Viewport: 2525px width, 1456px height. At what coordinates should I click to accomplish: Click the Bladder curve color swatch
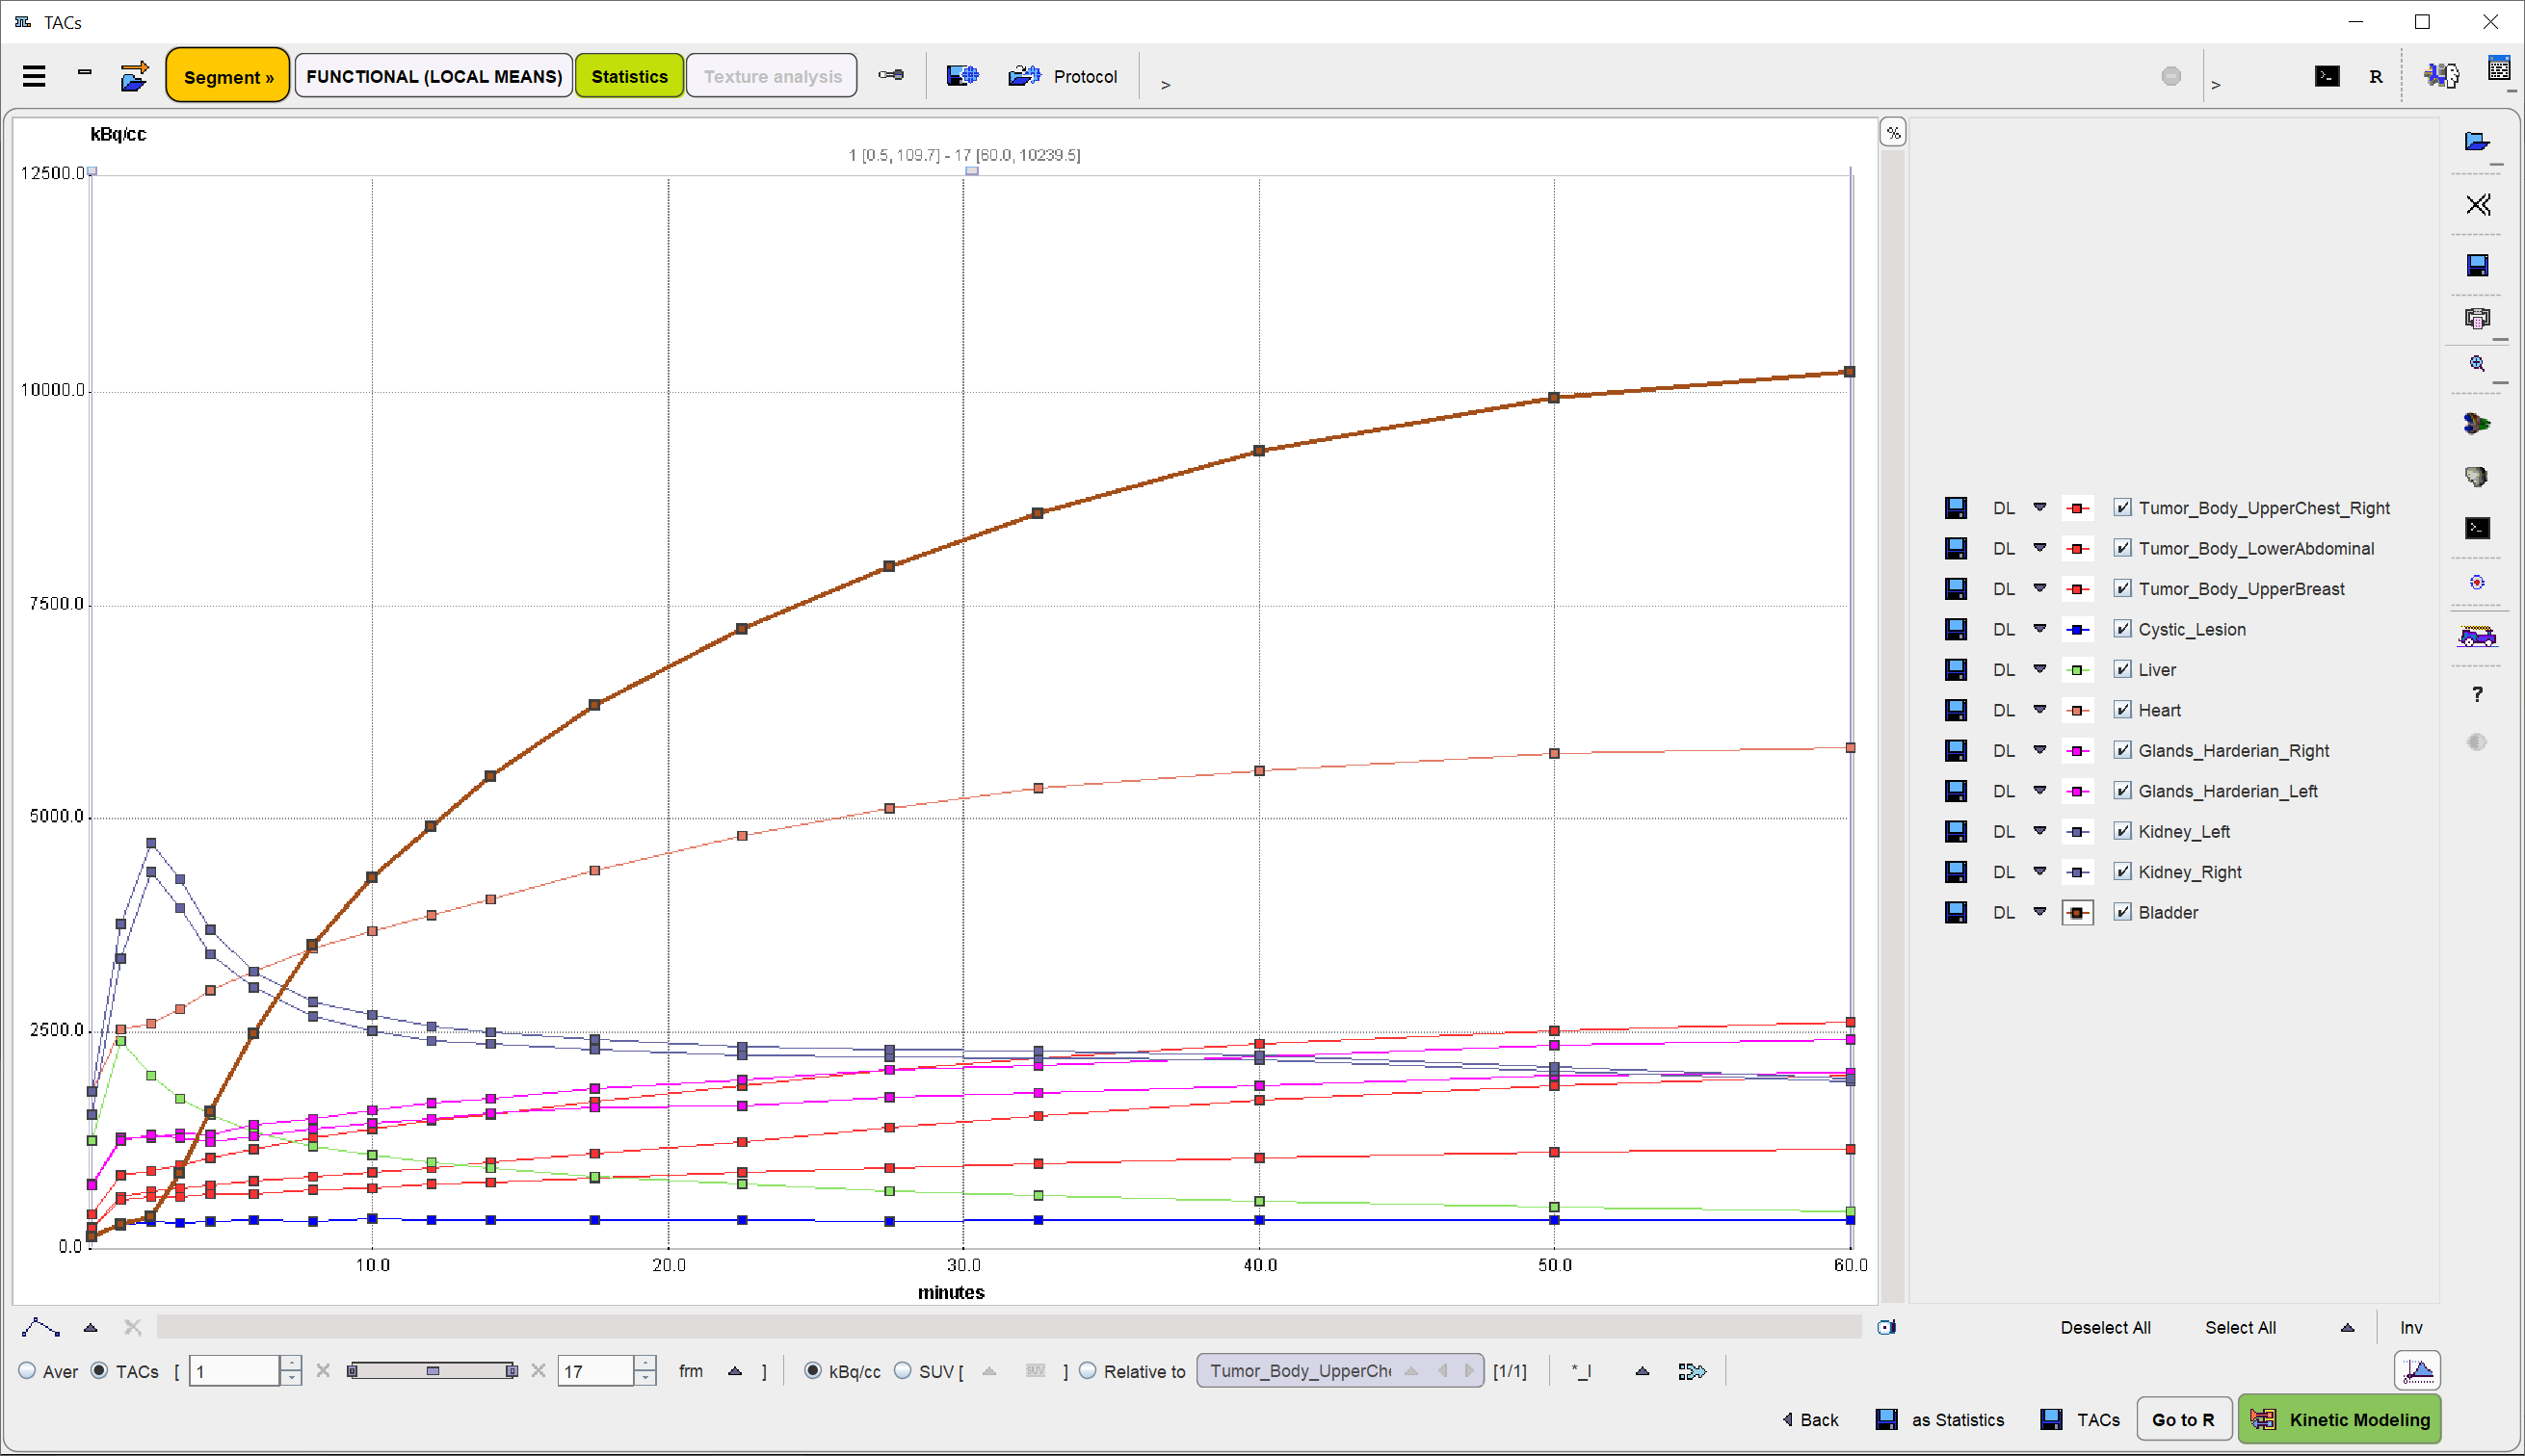pyautogui.click(x=2078, y=912)
